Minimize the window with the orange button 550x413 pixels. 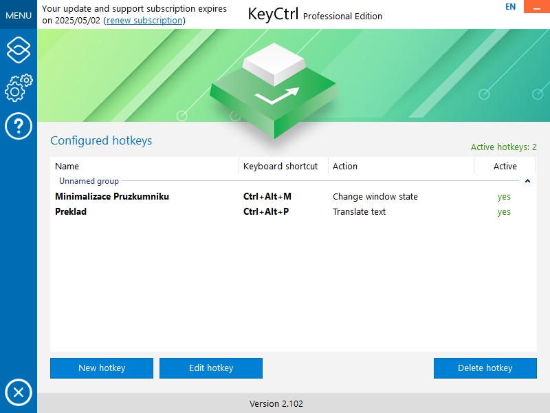pyautogui.click(x=537, y=7)
